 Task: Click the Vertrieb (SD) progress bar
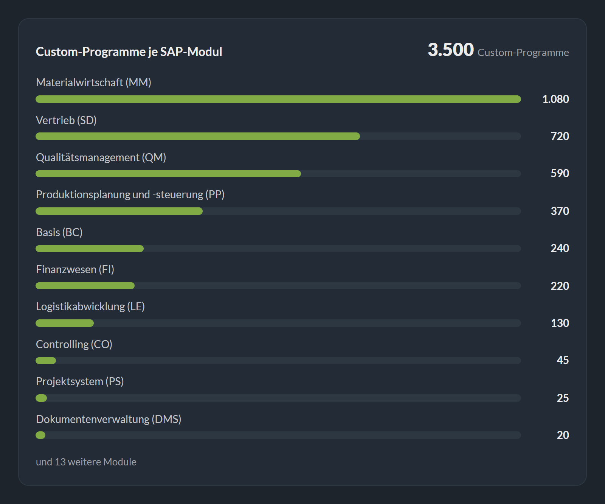pyautogui.click(x=278, y=136)
